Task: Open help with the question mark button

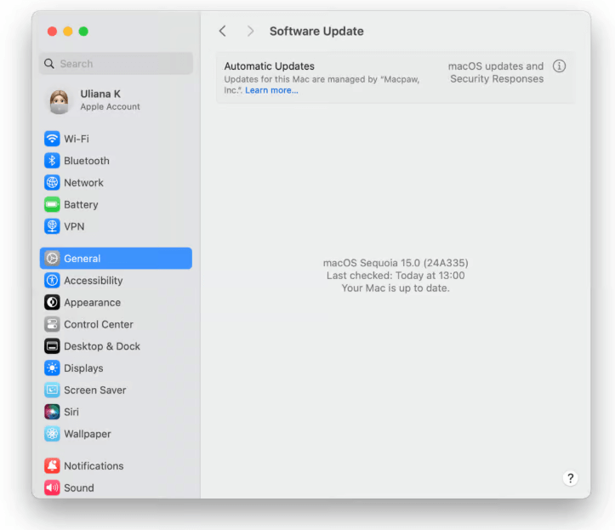Action: coord(570,478)
